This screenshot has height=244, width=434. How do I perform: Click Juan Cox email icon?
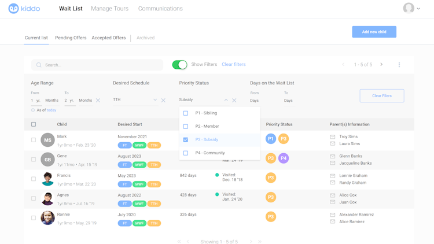click(x=333, y=202)
